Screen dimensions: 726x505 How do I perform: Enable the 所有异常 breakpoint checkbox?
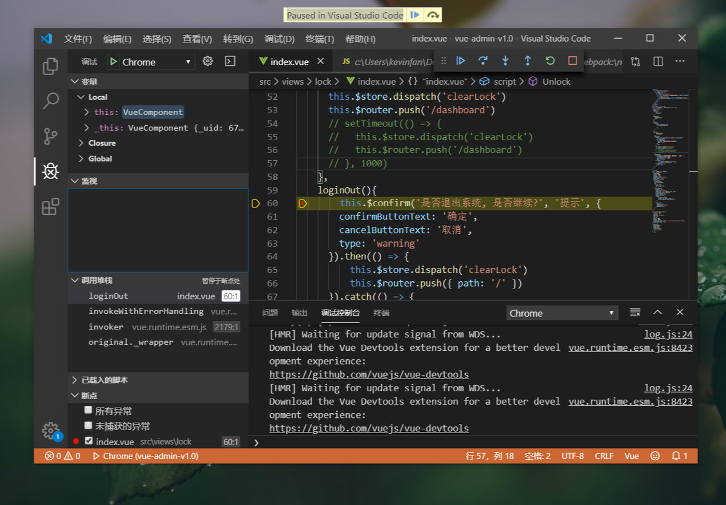tap(88, 409)
